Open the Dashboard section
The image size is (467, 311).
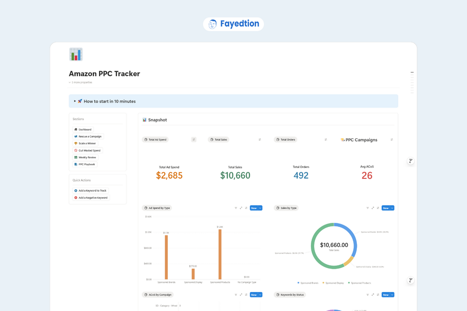click(x=83, y=130)
